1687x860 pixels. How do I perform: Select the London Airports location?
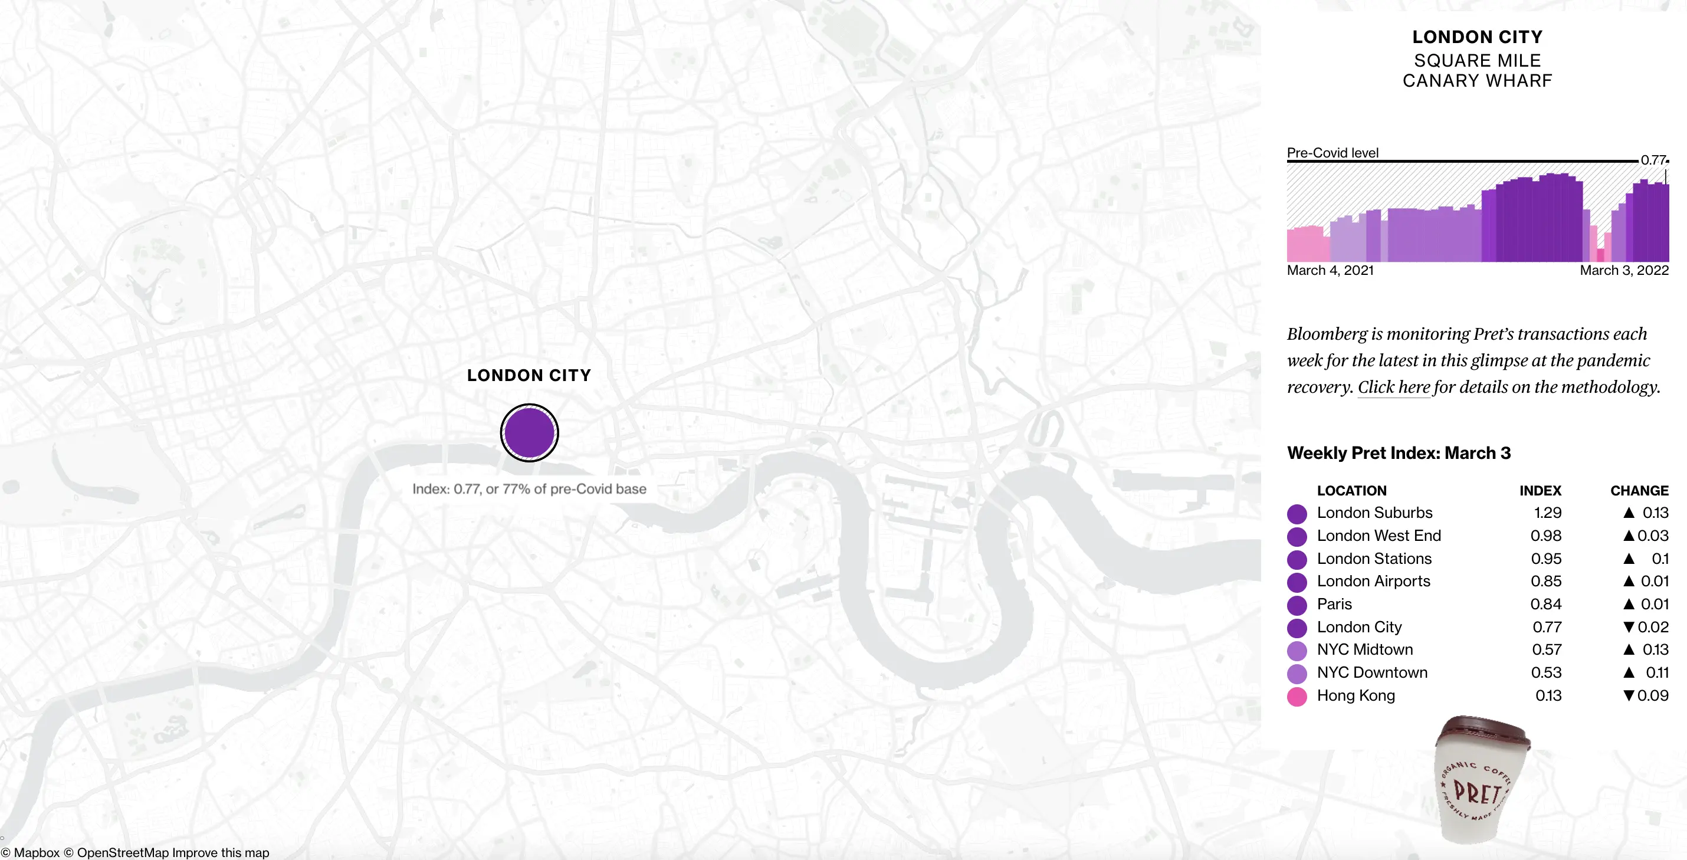point(1373,581)
